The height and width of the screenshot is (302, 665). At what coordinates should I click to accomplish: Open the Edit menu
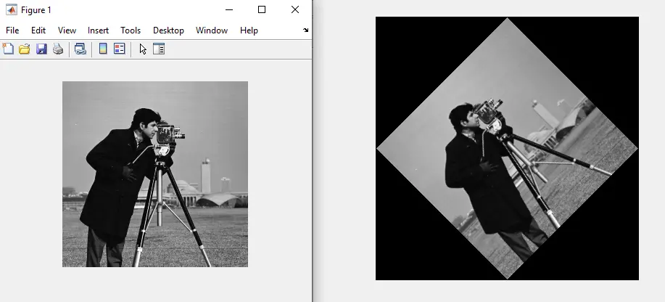pos(38,30)
